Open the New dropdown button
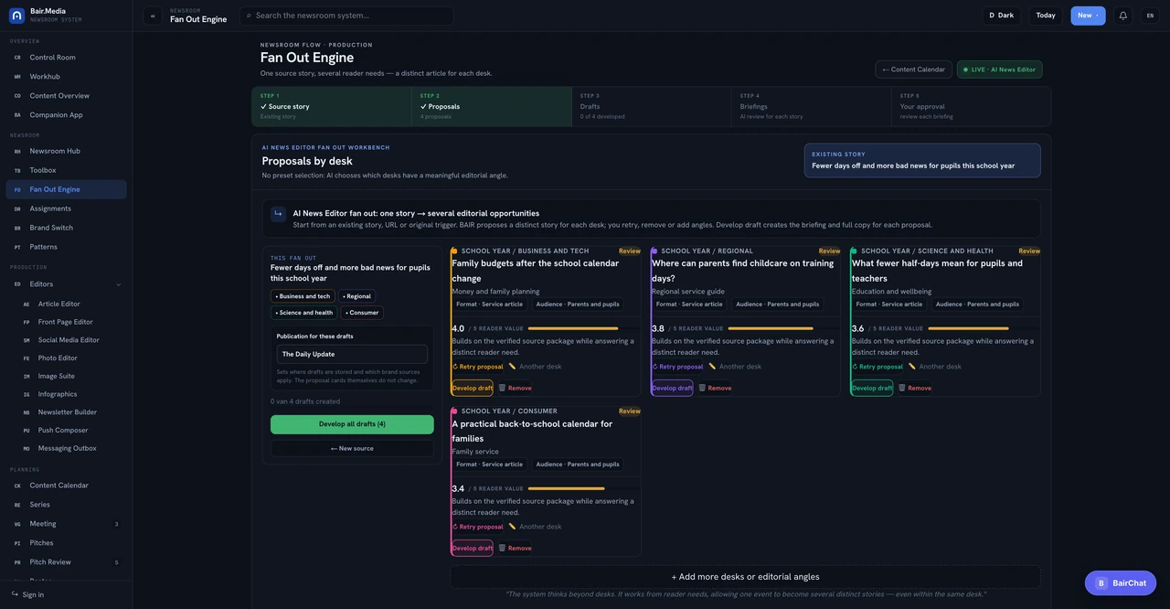This screenshot has height=609, width=1170. pos(1088,16)
